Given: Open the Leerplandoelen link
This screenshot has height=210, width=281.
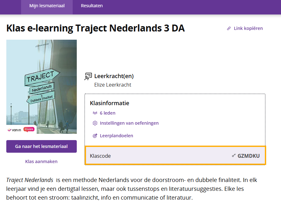Looking at the screenshot, I should coord(116,136).
